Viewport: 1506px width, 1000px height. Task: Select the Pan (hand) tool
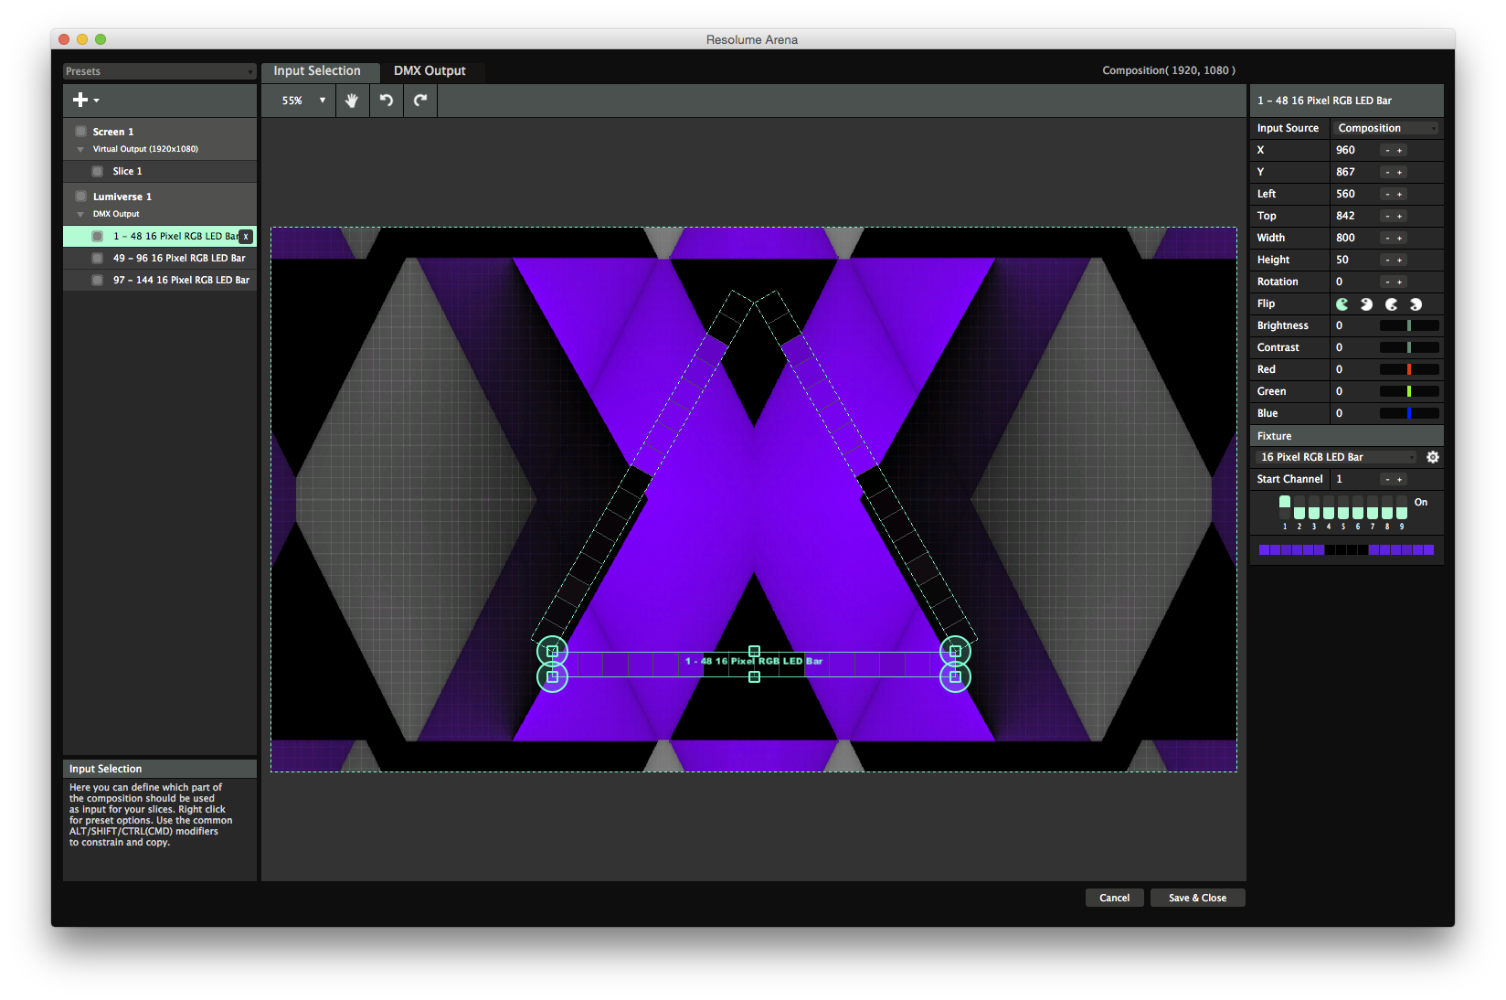pyautogui.click(x=352, y=101)
